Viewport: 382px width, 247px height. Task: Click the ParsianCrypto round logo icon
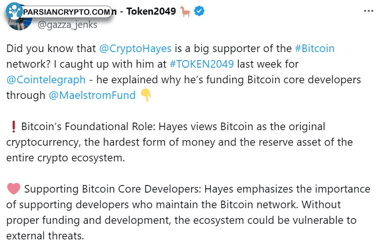point(14,10)
